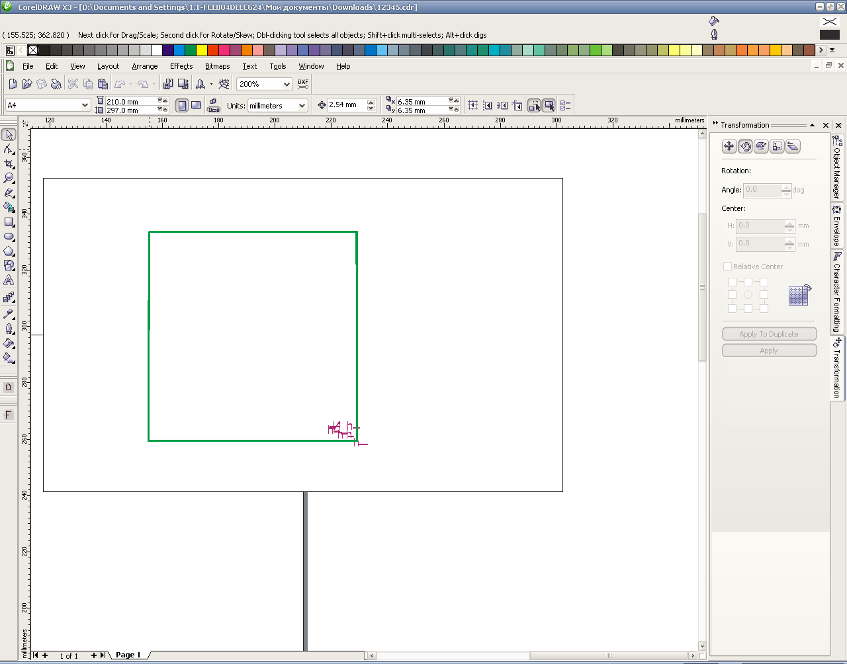Open the Bitmaps menu
847x664 pixels.
217,66
